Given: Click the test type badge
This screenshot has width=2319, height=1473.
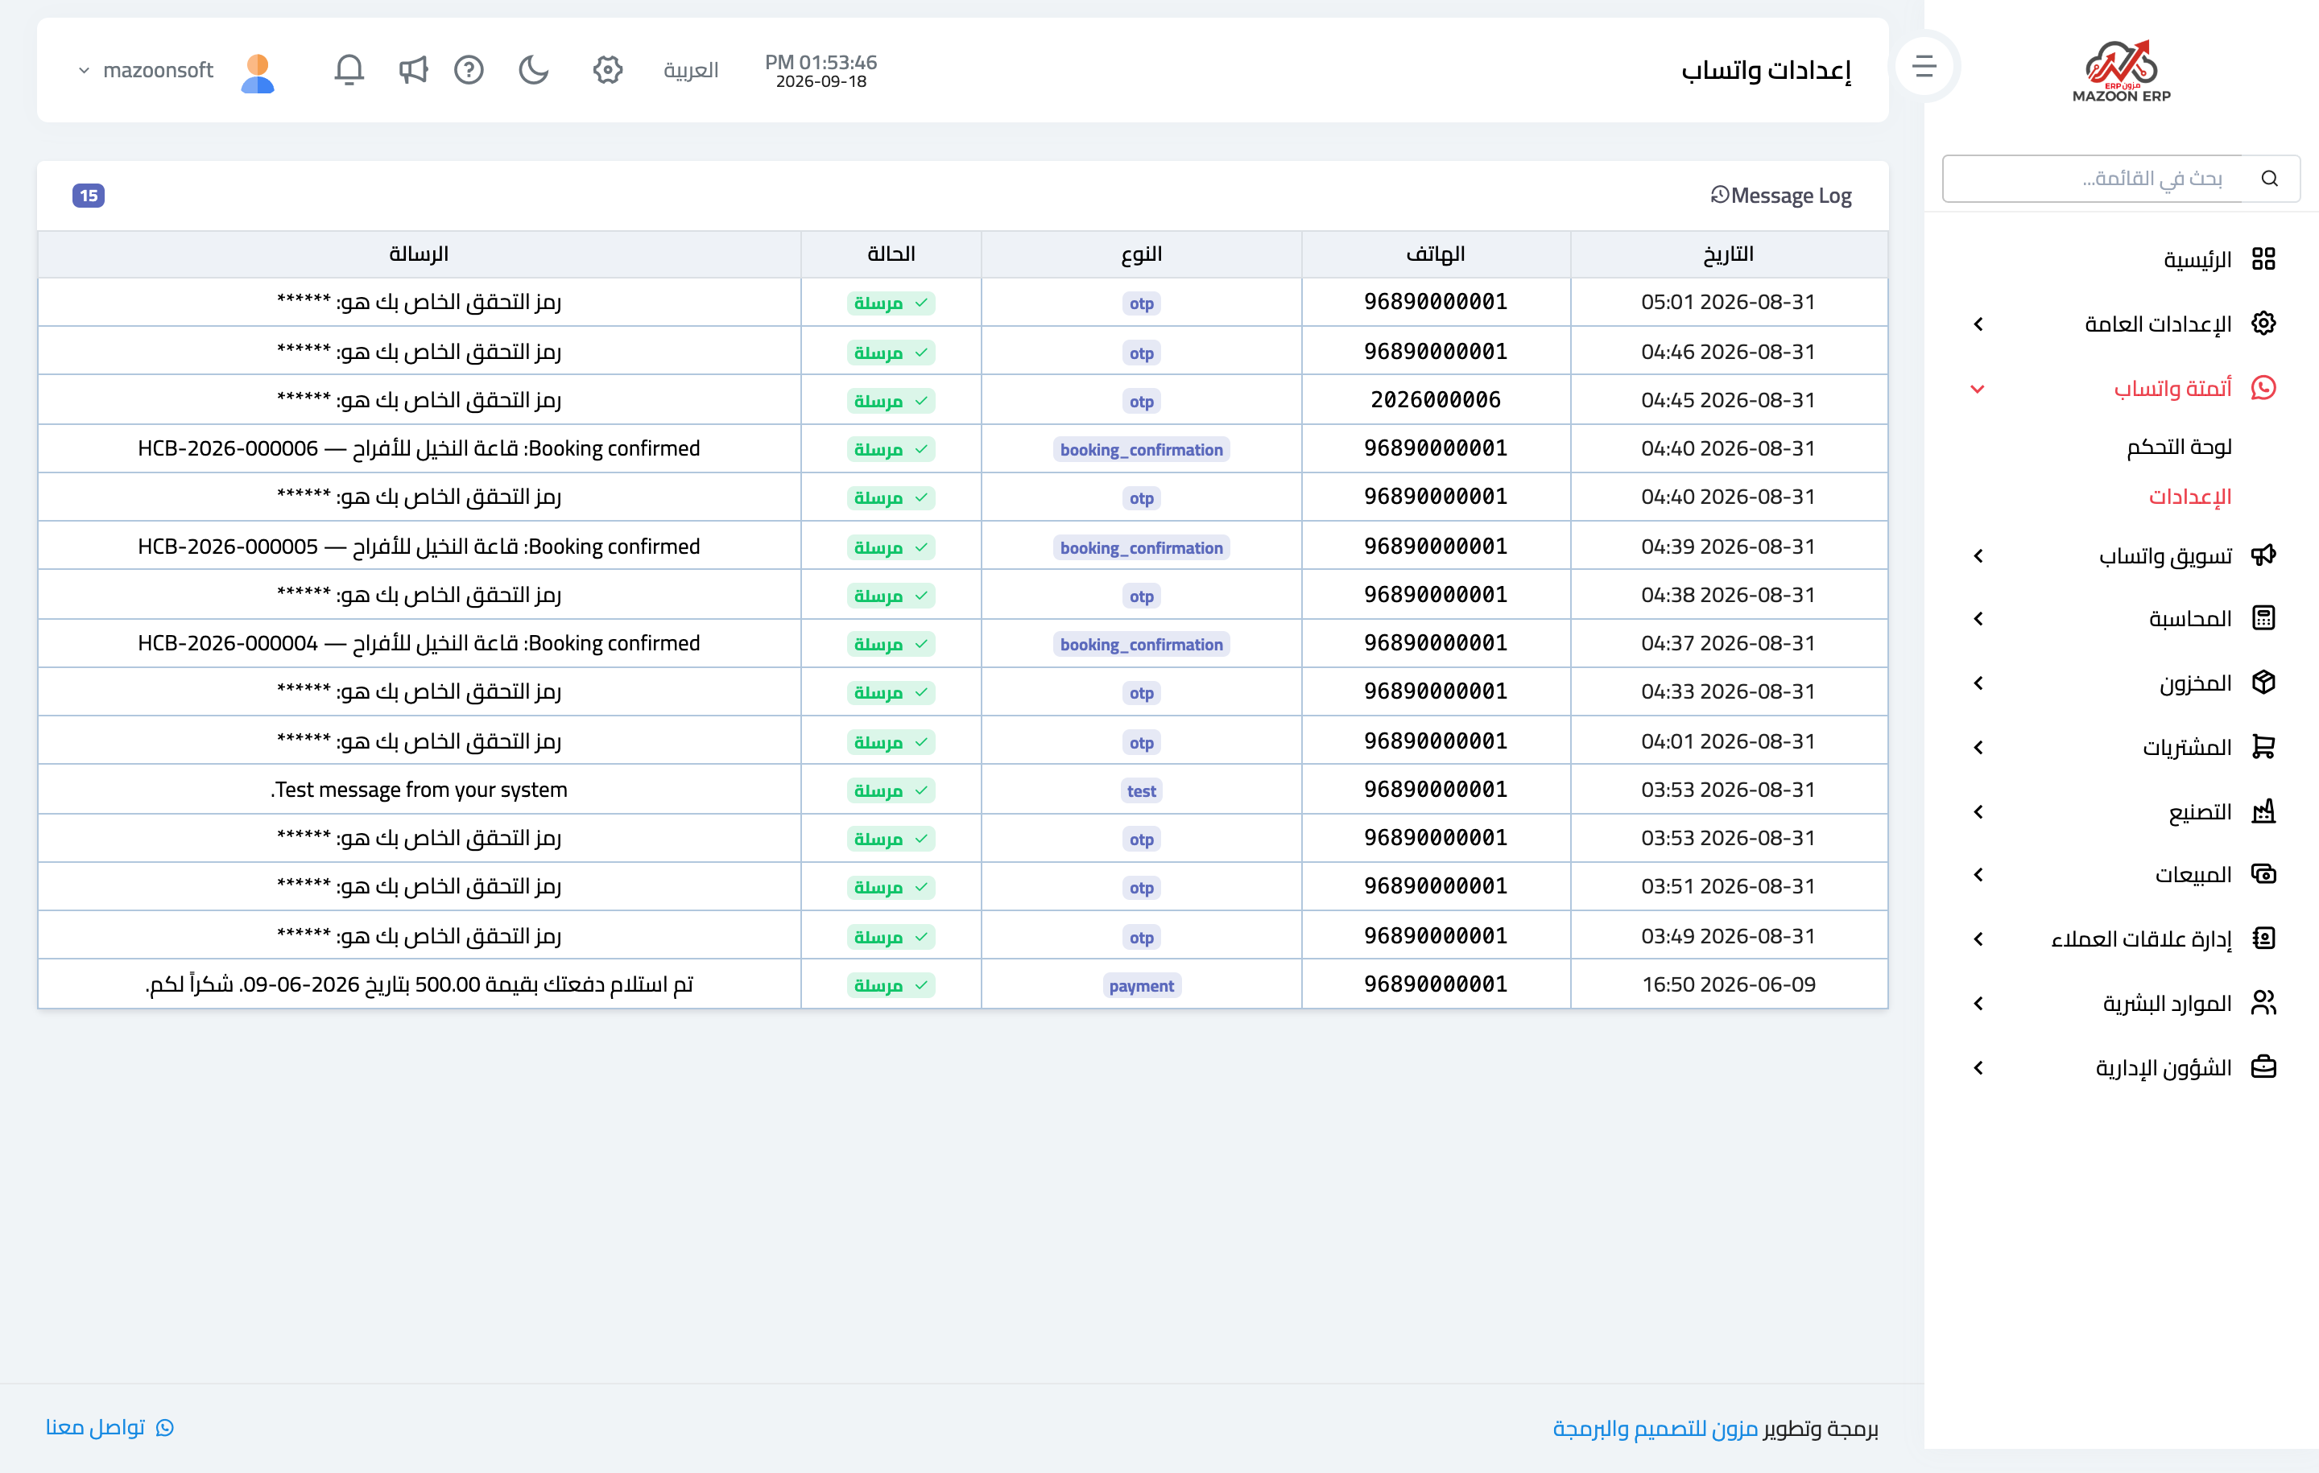Looking at the screenshot, I should click(x=1141, y=791).
